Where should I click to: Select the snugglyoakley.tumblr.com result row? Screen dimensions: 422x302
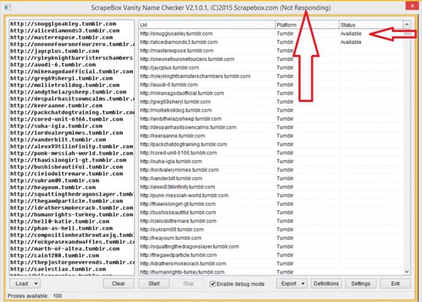271,34
